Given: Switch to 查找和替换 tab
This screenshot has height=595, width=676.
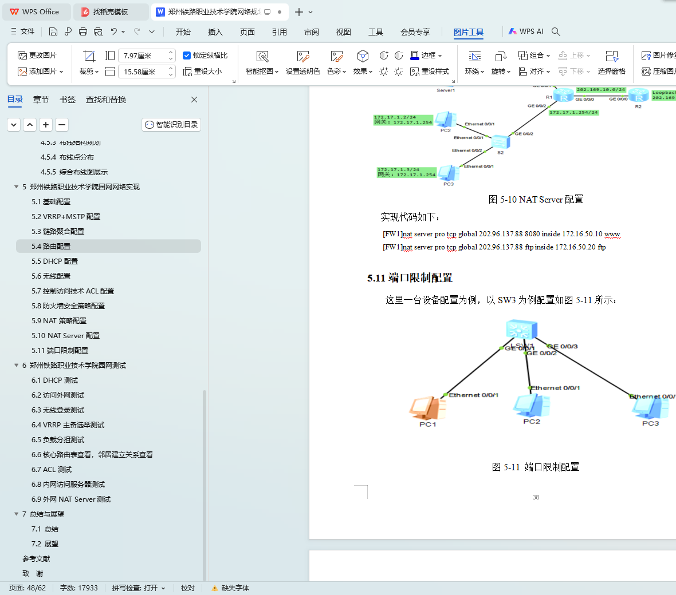Looking at the screenshot, I should [105, 100].
